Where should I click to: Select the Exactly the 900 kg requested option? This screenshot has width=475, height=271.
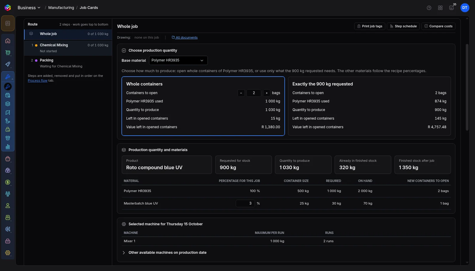pos(369,106)
